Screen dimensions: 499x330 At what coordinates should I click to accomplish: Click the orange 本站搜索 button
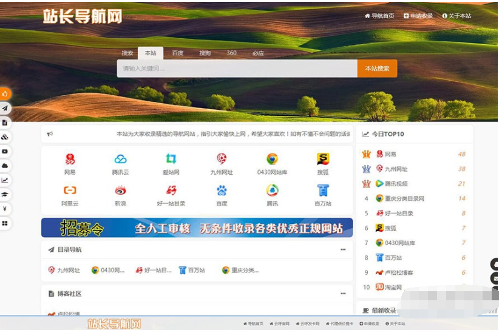[377, 69]
